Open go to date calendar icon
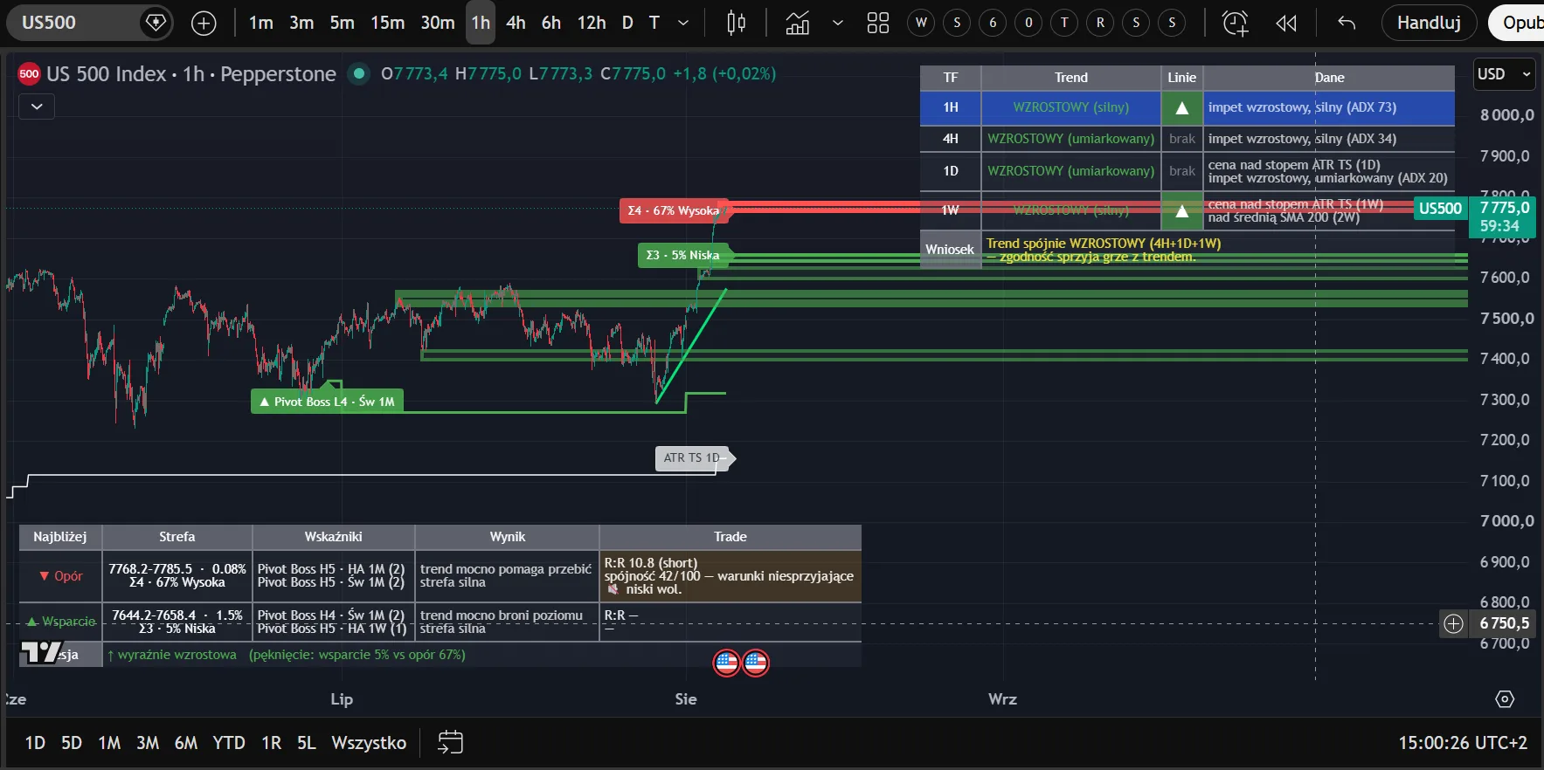Screen dimensions: 1544x770 450,742
